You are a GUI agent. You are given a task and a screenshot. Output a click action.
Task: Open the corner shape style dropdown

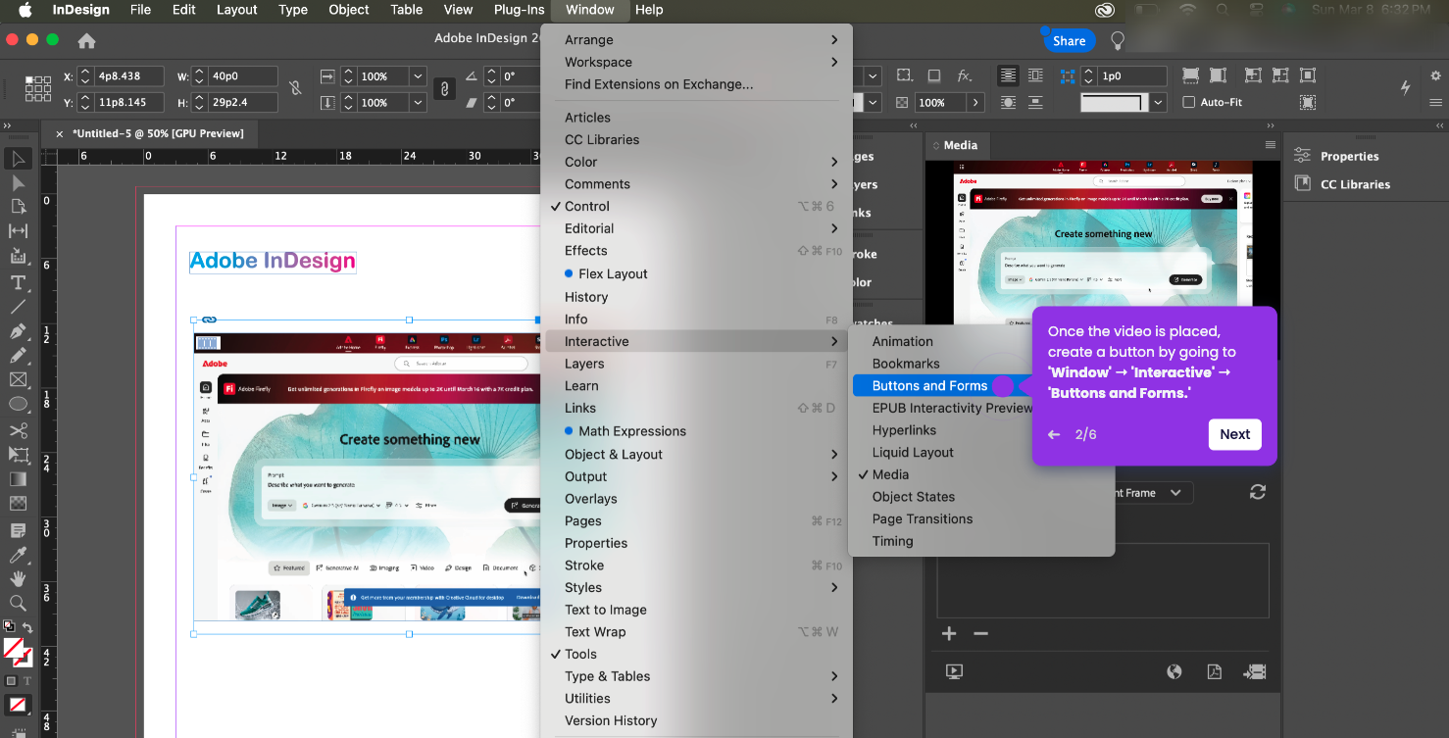point(1159,102)
